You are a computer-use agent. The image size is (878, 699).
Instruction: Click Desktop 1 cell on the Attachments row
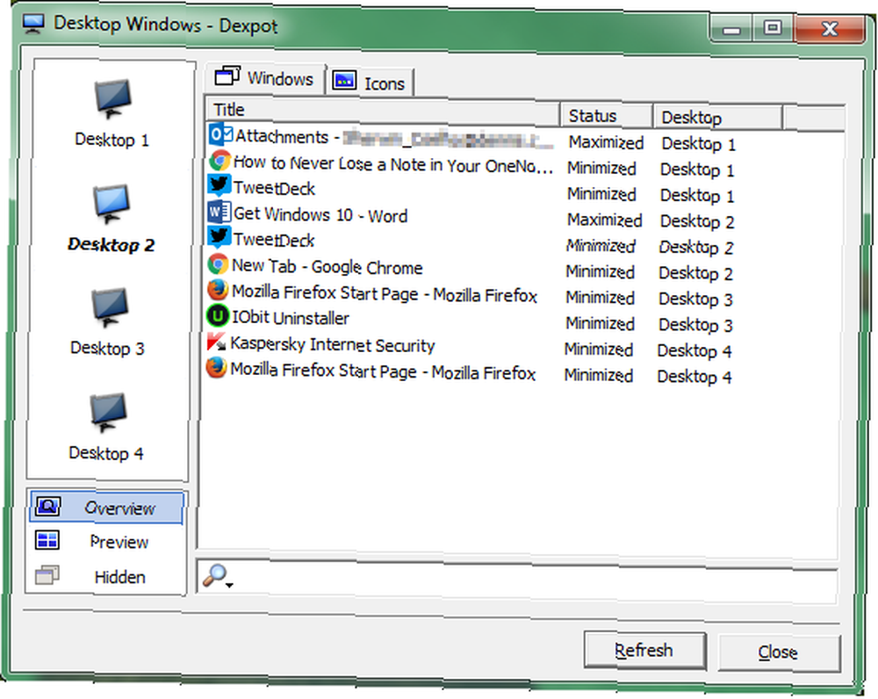click(x=699, y=144)
